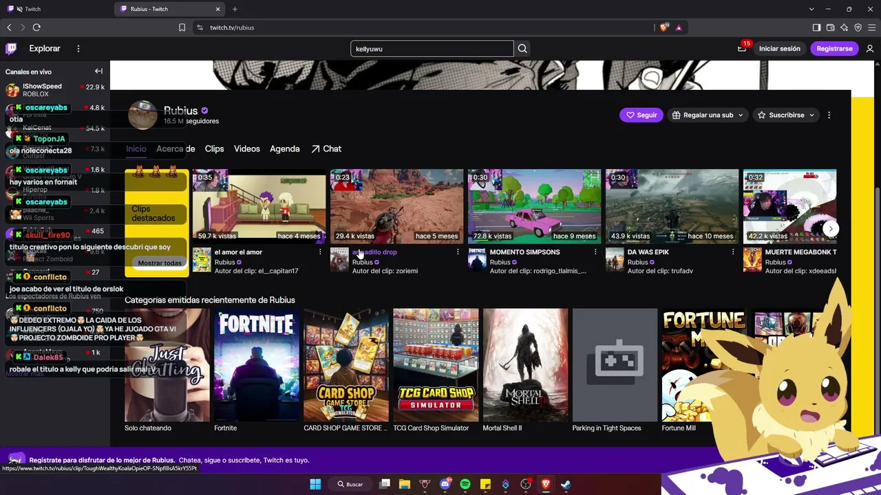Open the tab search chevron in title bar

[812, 9]
